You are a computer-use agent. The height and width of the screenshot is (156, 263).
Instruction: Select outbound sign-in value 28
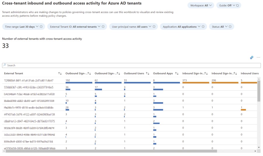[67, 108]
